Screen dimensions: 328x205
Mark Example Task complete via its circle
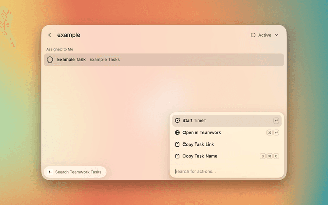[50, 59]
